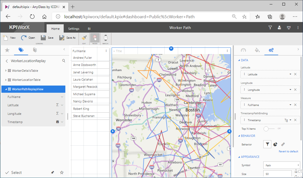303x178 pixels.
Task: Expand the WorkerDetailsTable tree node
Action: coord(6,71)
